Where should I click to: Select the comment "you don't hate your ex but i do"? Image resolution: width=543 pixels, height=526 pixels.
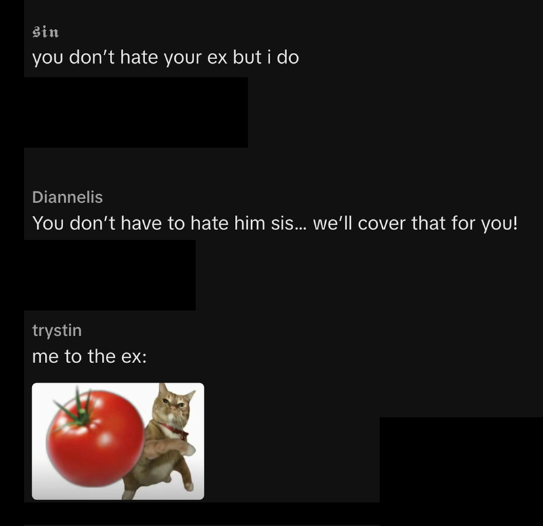166,58
